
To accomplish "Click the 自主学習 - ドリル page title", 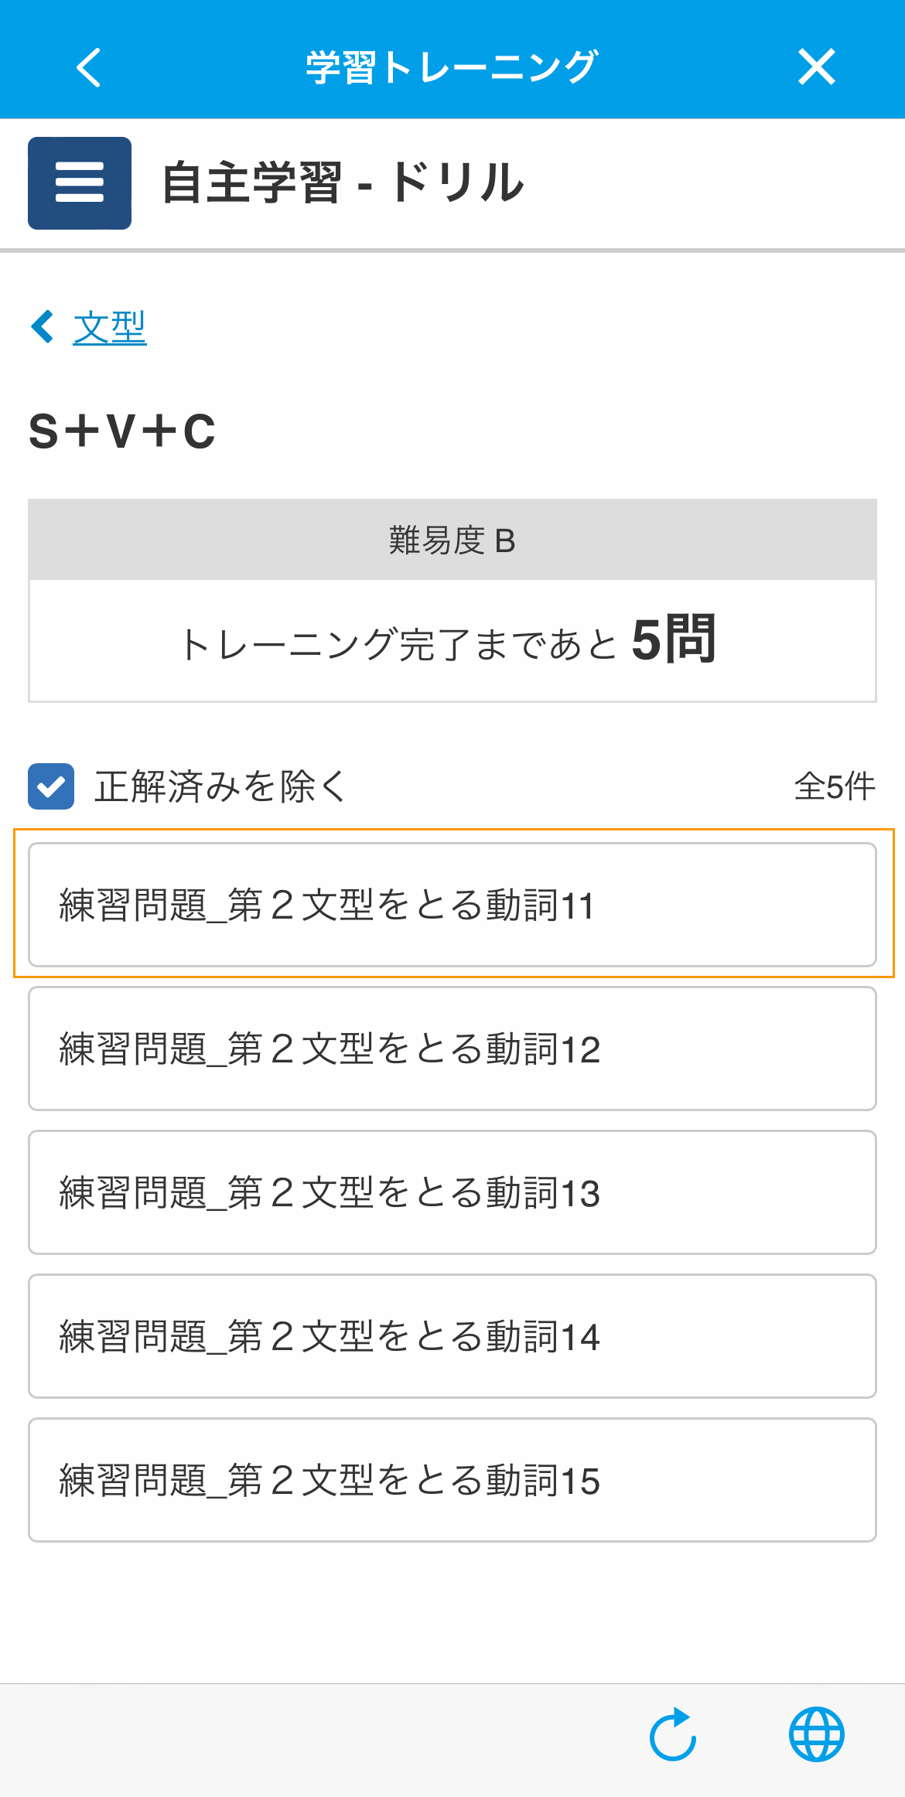I will (x=343, y=183).
